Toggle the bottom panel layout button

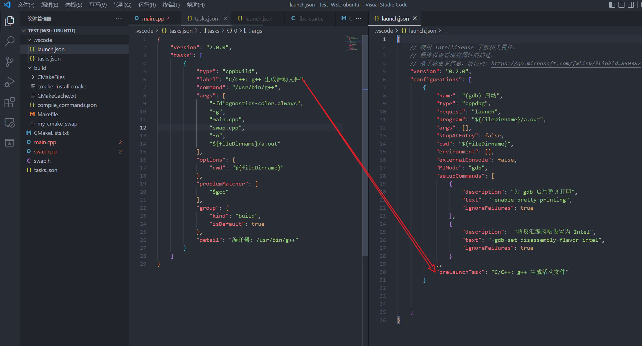pos(621,5)
